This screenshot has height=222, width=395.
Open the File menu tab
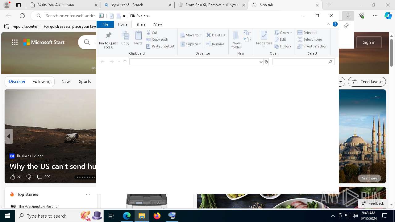[105, 24]
